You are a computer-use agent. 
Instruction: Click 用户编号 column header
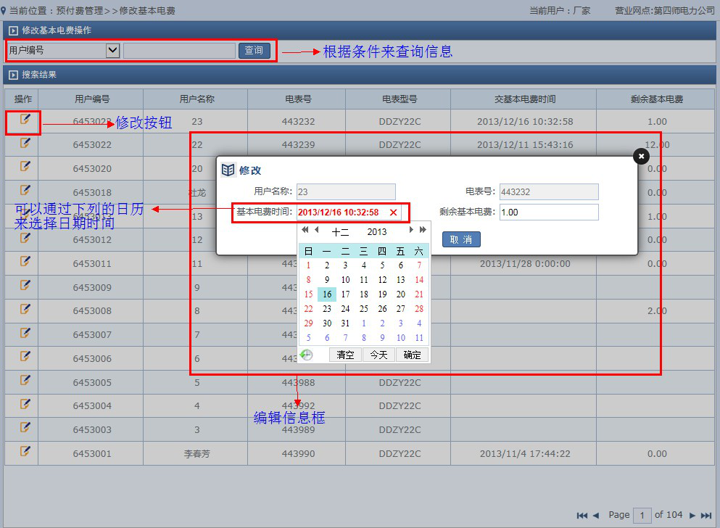point(92,99)
